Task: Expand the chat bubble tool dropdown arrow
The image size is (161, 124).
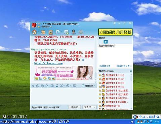Action: click(77, 86)
